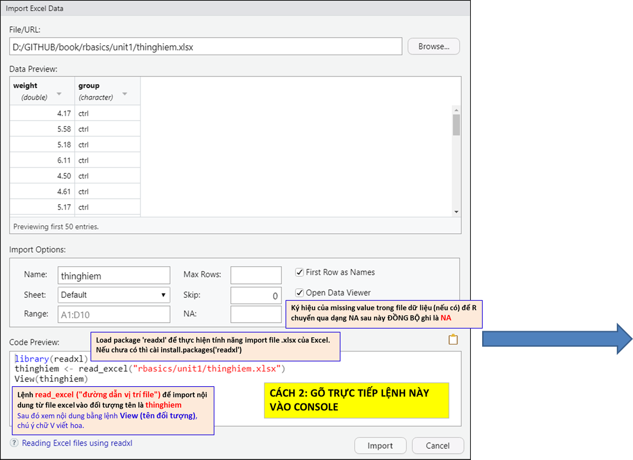
Task: Click data preview scrollbar down arrow
Action: pyautogui.click(x=456, y=212)
